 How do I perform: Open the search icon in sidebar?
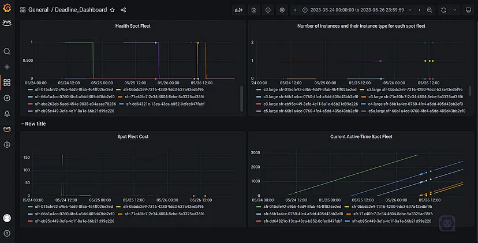pyautogui.click(x=7, y=51)
